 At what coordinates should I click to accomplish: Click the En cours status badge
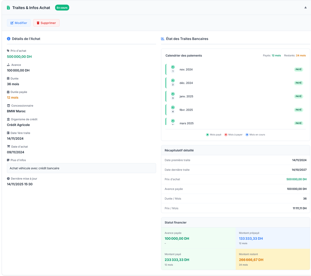62,8
